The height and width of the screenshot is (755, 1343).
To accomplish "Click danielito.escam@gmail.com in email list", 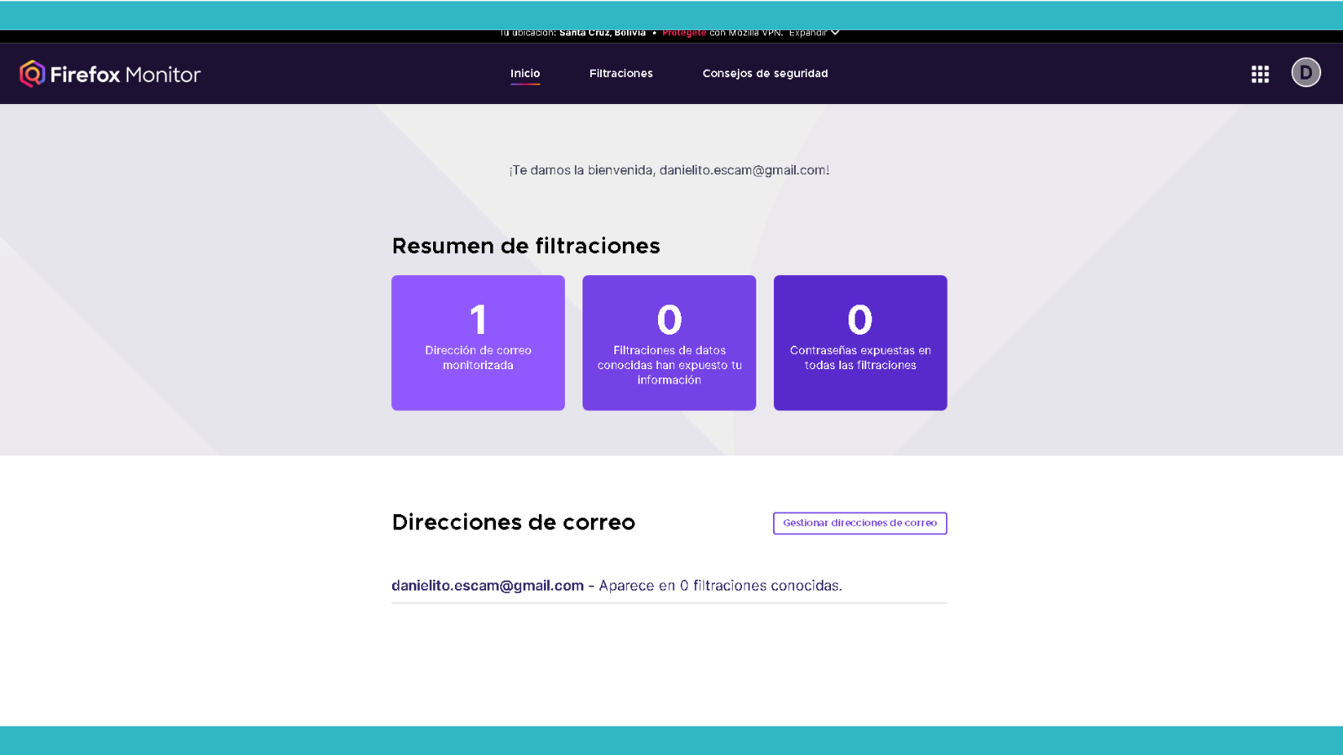I will point(488,586).
